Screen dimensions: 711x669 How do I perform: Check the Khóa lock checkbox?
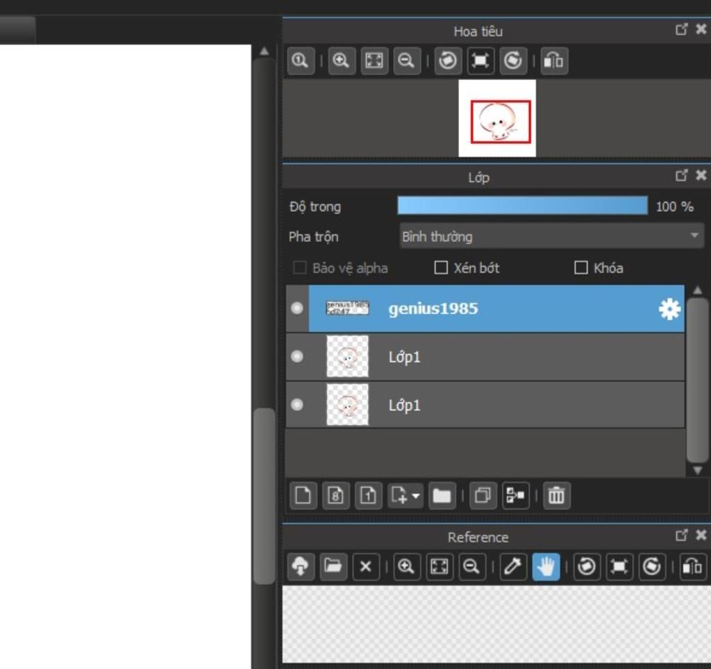[x=581, y=267]
